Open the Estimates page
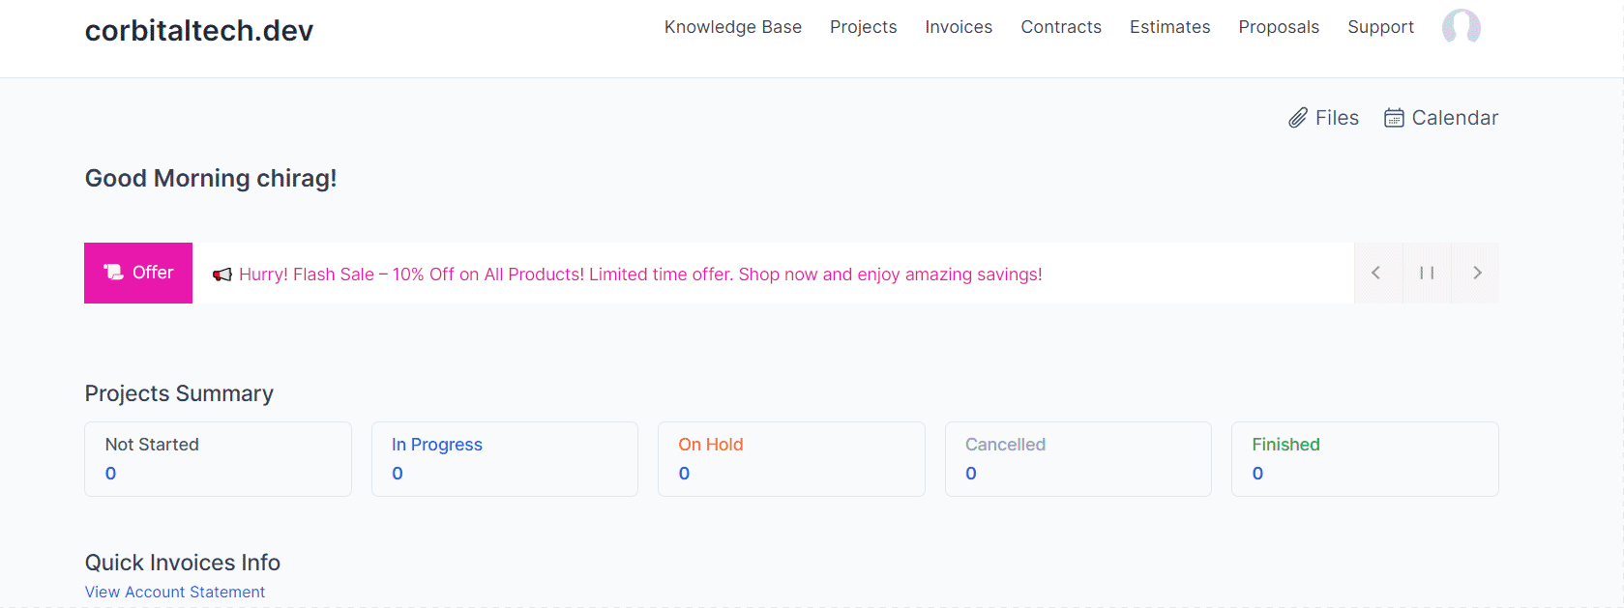This screenshot has height=608, width=1624. [x=1169, y=27]
